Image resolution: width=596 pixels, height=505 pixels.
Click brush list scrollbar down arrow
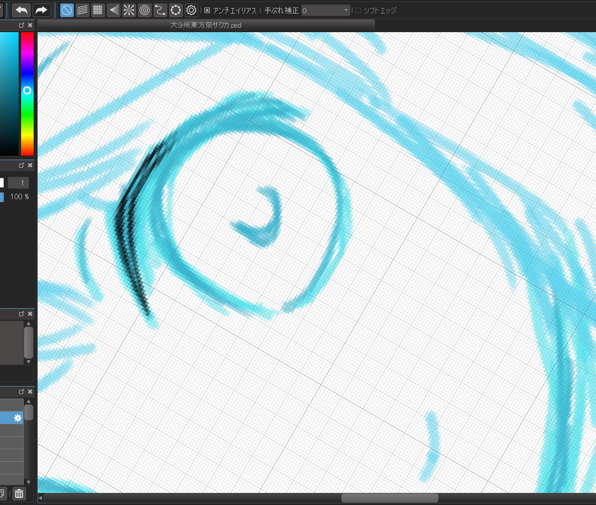point(29,362)
